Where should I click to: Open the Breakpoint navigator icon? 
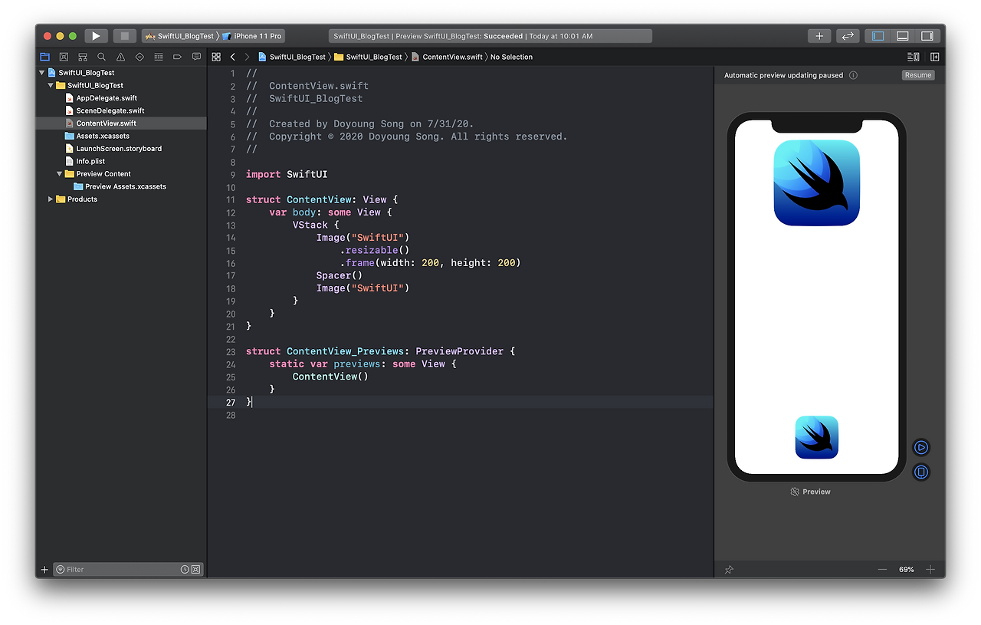coord(177,57)
